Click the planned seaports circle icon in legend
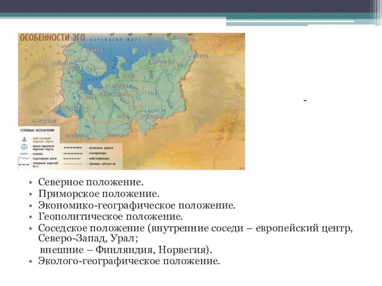Screen dimensions: 382x286 click(24, 147)
